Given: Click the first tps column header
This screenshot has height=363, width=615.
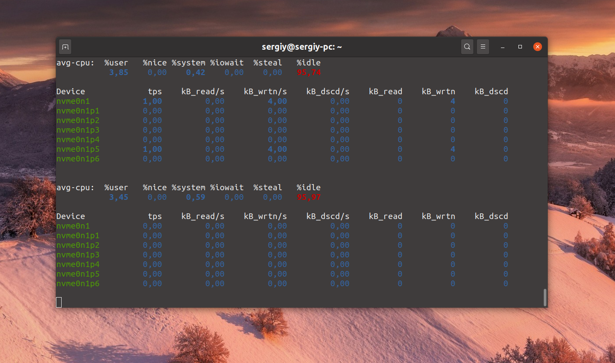Looking at the screenshot, I should (x=155, y=92).
